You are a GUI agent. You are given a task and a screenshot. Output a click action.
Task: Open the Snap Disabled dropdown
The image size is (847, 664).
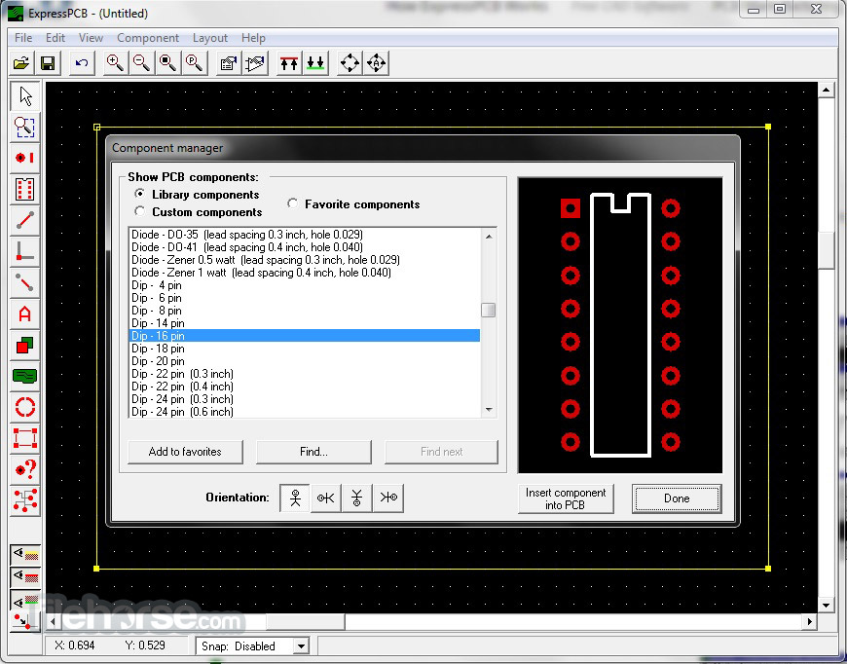pos(301,646)
